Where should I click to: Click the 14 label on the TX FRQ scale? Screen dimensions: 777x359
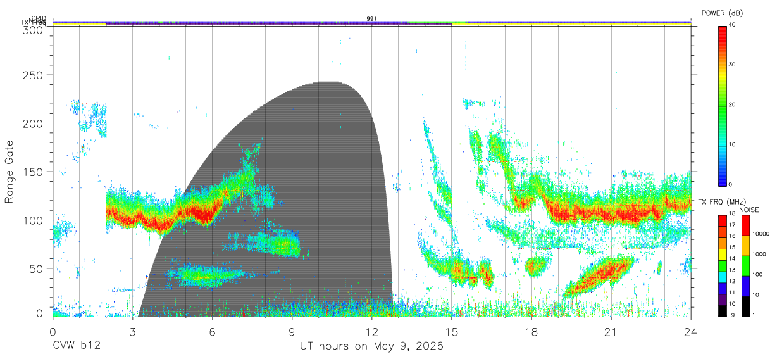pyautogui.click(x=731, y=259)
